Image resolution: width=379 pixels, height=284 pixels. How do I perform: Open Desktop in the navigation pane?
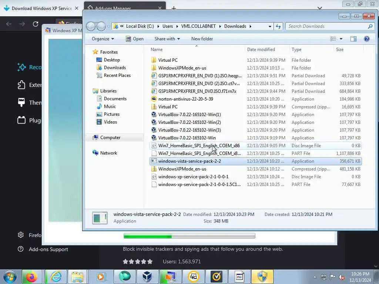[x=112, y=60]
